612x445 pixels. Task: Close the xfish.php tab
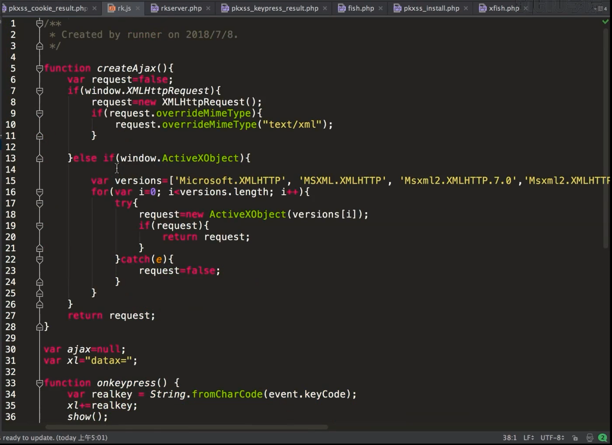point(526,8)
